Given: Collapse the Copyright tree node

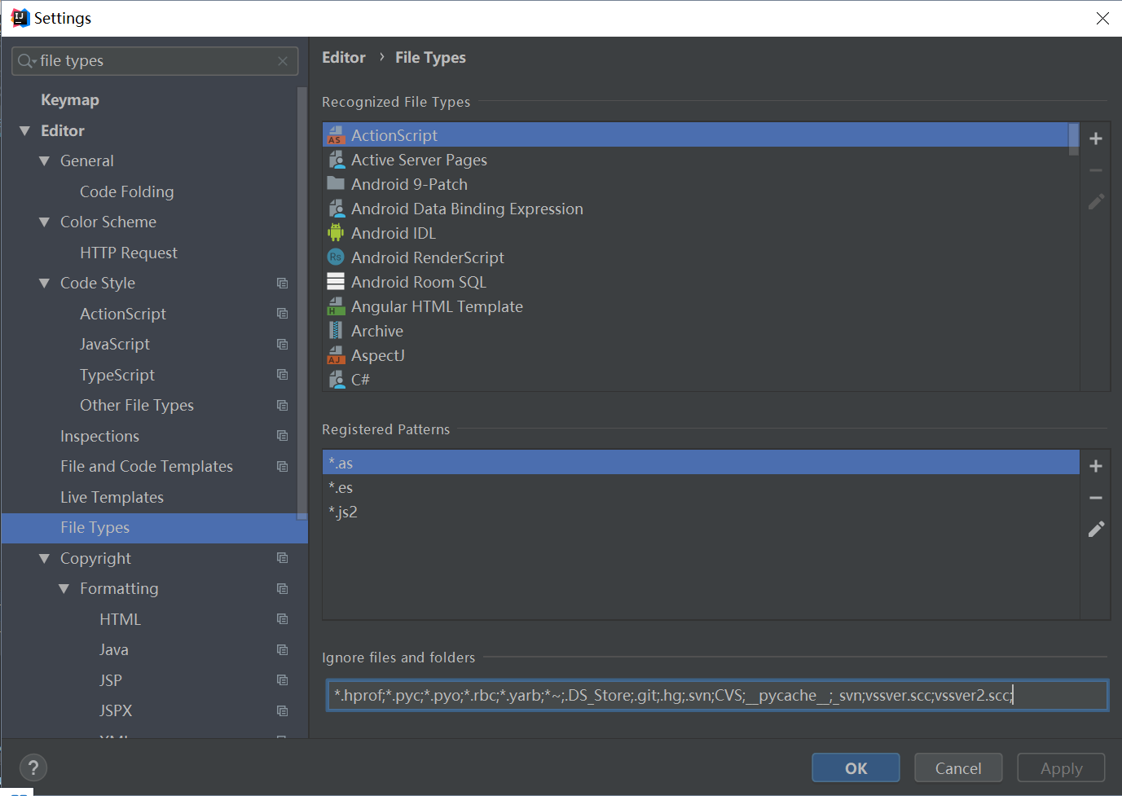Looking at the screenshot, I should coord(44,558).
